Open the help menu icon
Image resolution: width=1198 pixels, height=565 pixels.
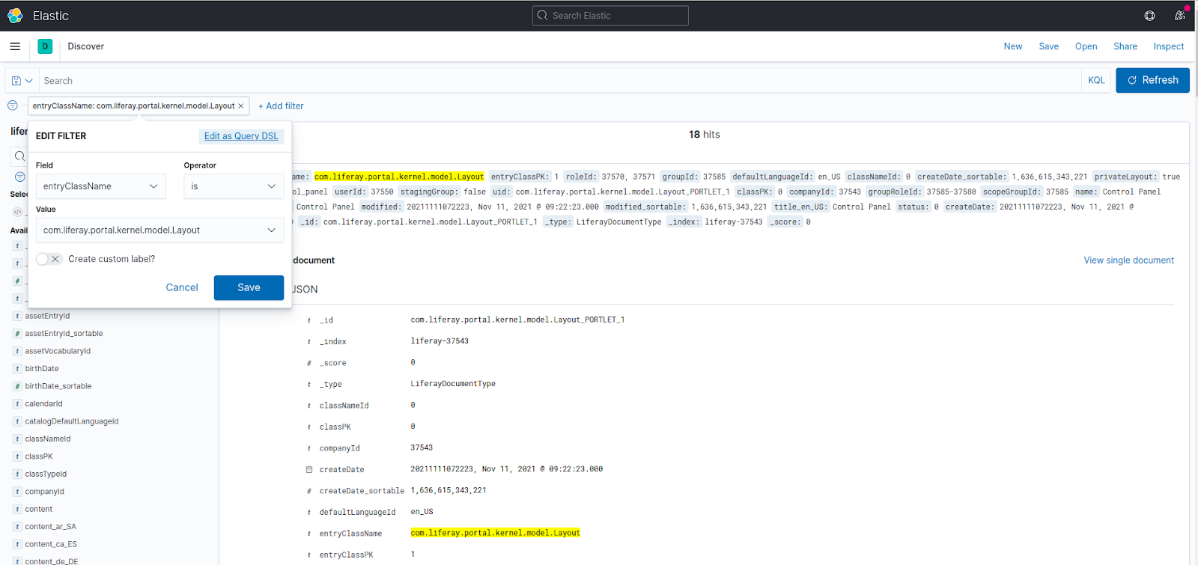click(1149, 16)
